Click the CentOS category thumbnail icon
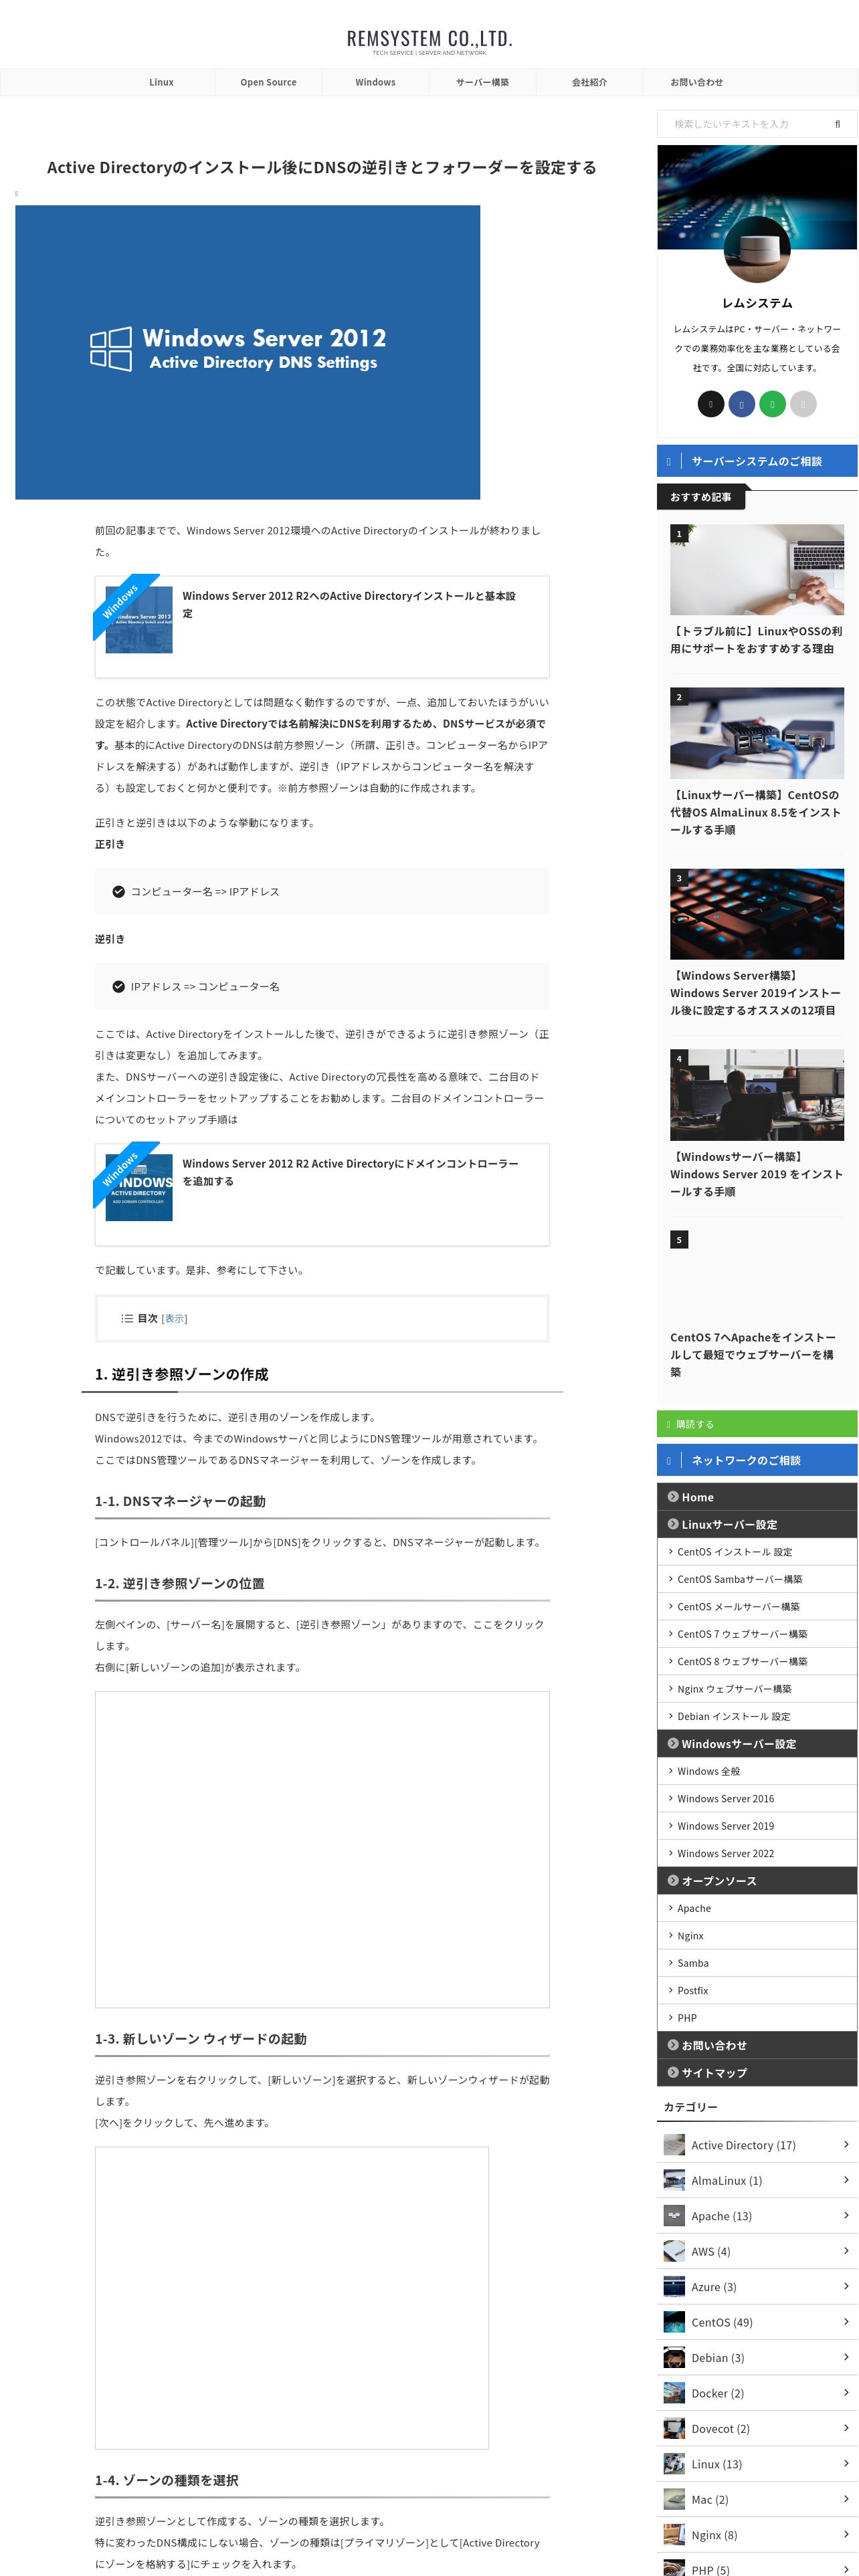Viewport: 859px width, 2576px height. click(x=674, y=2322)
